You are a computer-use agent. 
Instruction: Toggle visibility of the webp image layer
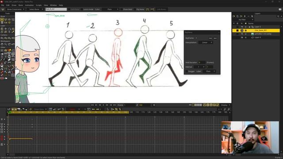(x=242, y=34)
